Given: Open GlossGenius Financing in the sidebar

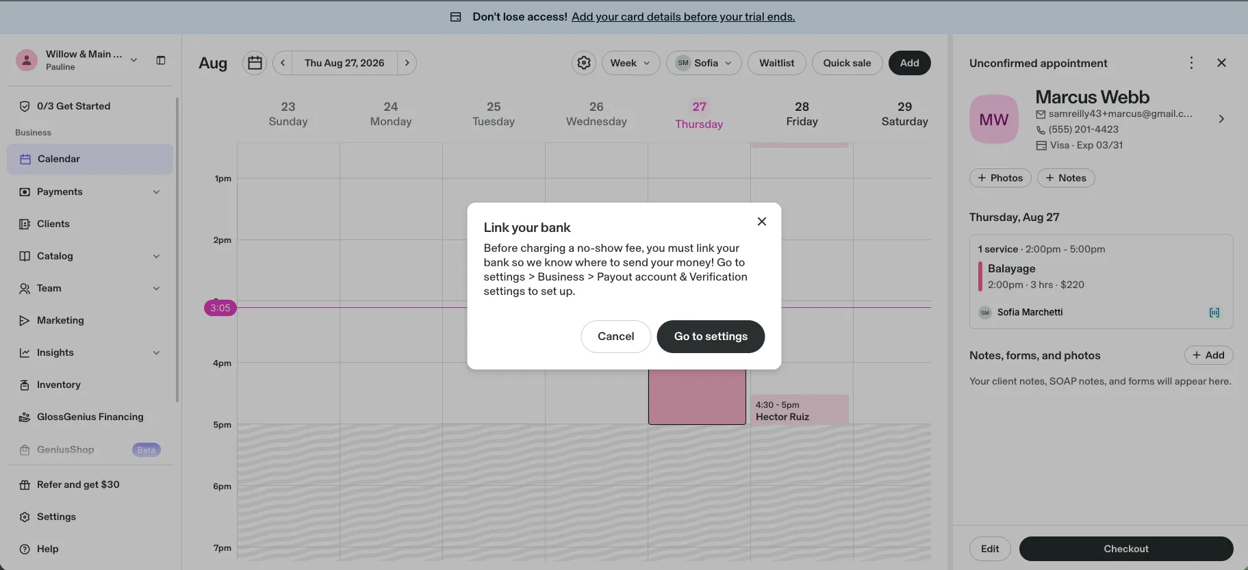Looking at the screenshot, I should pos(90,417).
